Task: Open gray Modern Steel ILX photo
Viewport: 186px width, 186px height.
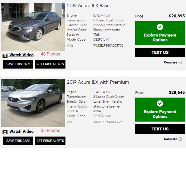Action: coord(33,27)
